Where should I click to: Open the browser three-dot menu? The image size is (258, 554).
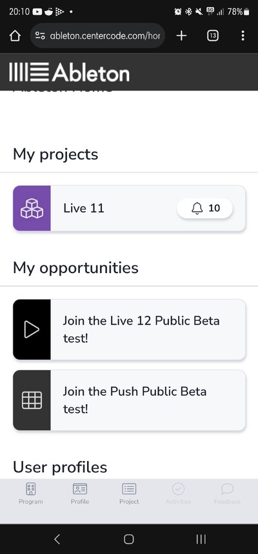[x=243, y=36]
